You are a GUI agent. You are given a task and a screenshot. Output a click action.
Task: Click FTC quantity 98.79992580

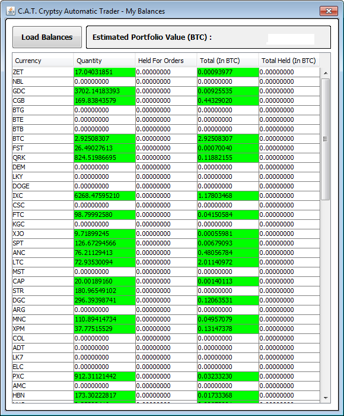(104, 215)
